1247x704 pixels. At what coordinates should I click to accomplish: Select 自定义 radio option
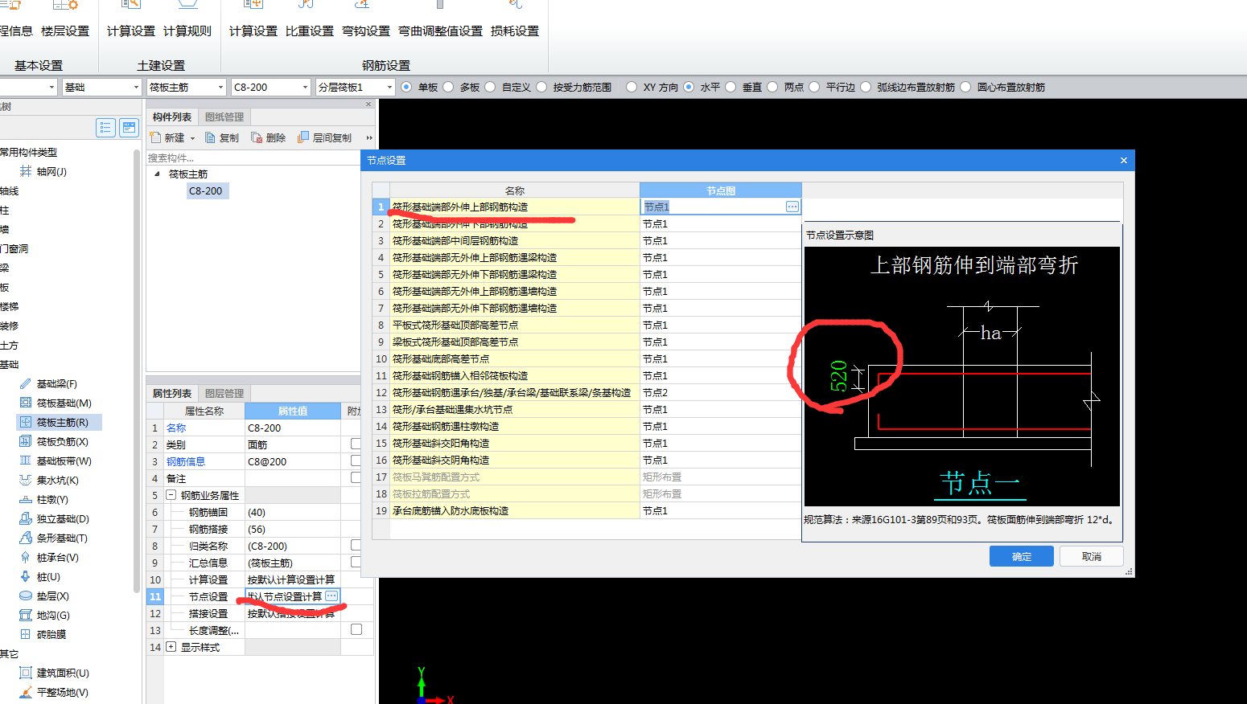pyautogui.click(x=490, y=88)
